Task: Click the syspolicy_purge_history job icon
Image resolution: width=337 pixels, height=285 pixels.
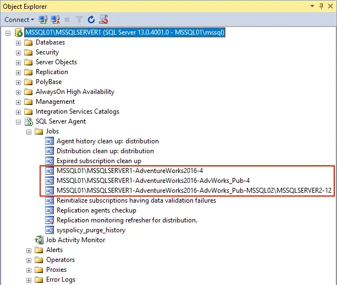Action: (49, 230)
